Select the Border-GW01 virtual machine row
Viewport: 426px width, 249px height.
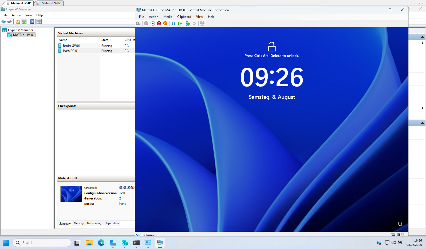[96, 46]
